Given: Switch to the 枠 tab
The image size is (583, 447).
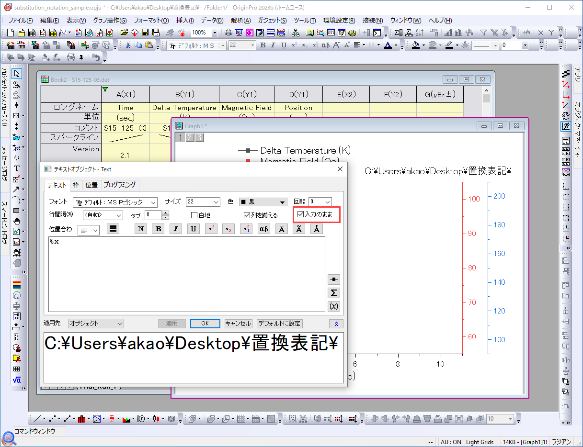Looking at the screenshot, I should [76, 185].
